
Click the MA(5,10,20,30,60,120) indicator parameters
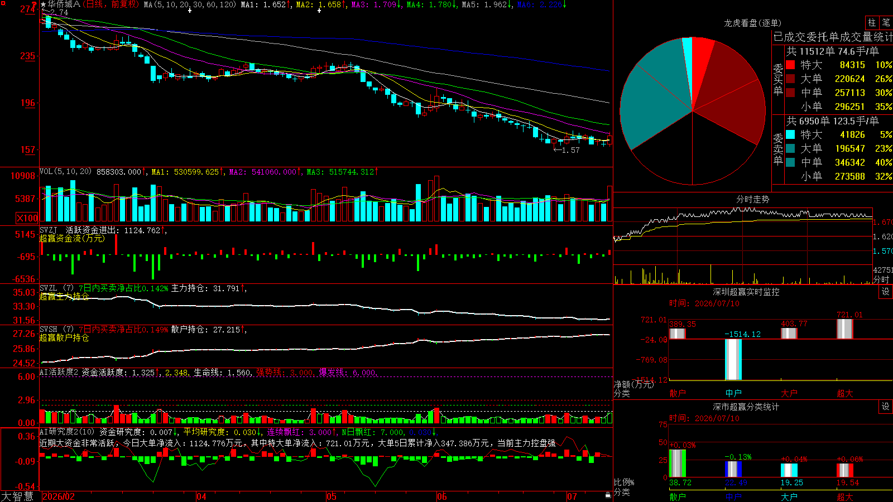[190, 4]
